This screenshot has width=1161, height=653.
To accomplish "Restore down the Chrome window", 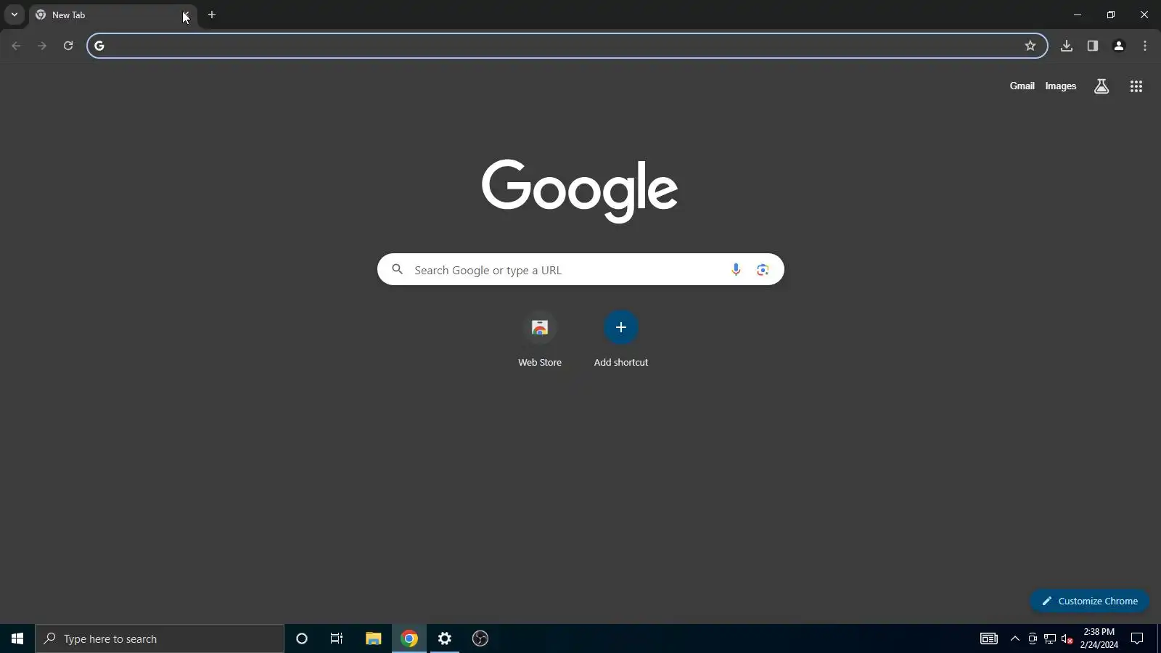I will [x=1111, y=15].
